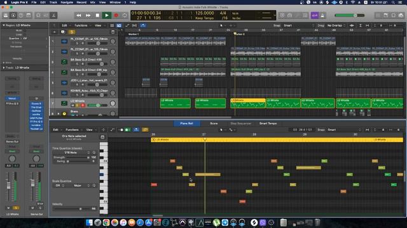The height and width of the screenshot is (228, 407).
Task: Open the Library button in control bar
Action: pos(6,15)
